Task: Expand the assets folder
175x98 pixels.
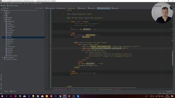Action: click(x=4, y=12)
